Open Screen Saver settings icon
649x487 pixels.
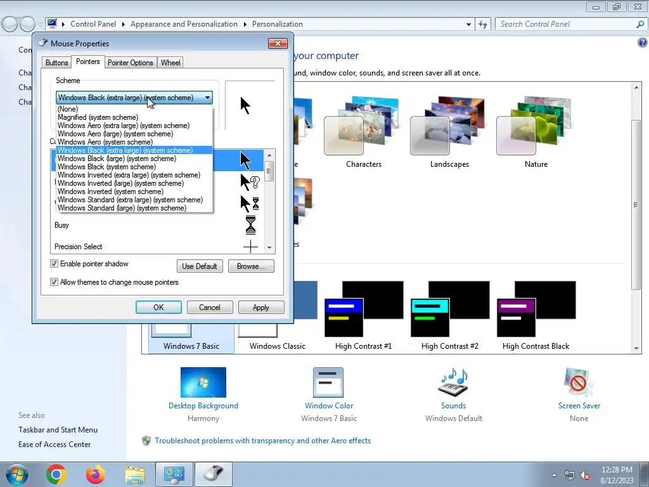579,382
